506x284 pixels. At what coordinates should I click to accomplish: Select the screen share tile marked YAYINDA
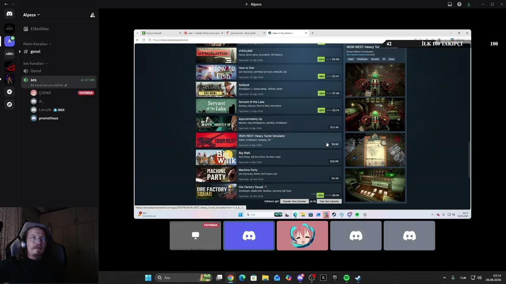click(x=195, y=235)
